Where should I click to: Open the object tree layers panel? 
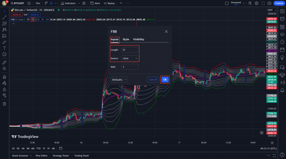click(282, 34)
